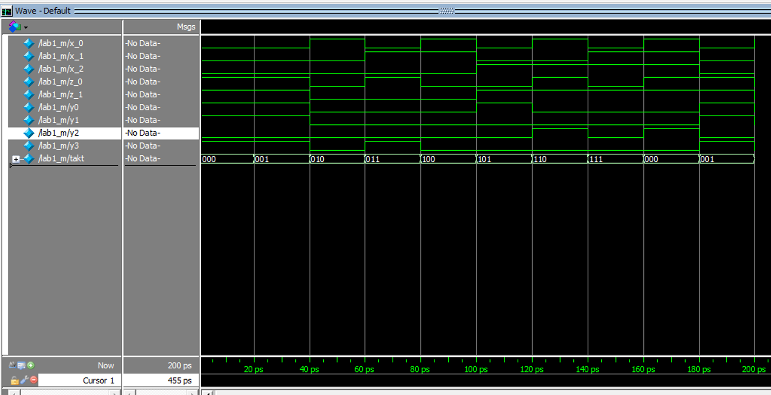Click the 40 ps timeline label
771x395 pixels.
[x=309, y=369]
